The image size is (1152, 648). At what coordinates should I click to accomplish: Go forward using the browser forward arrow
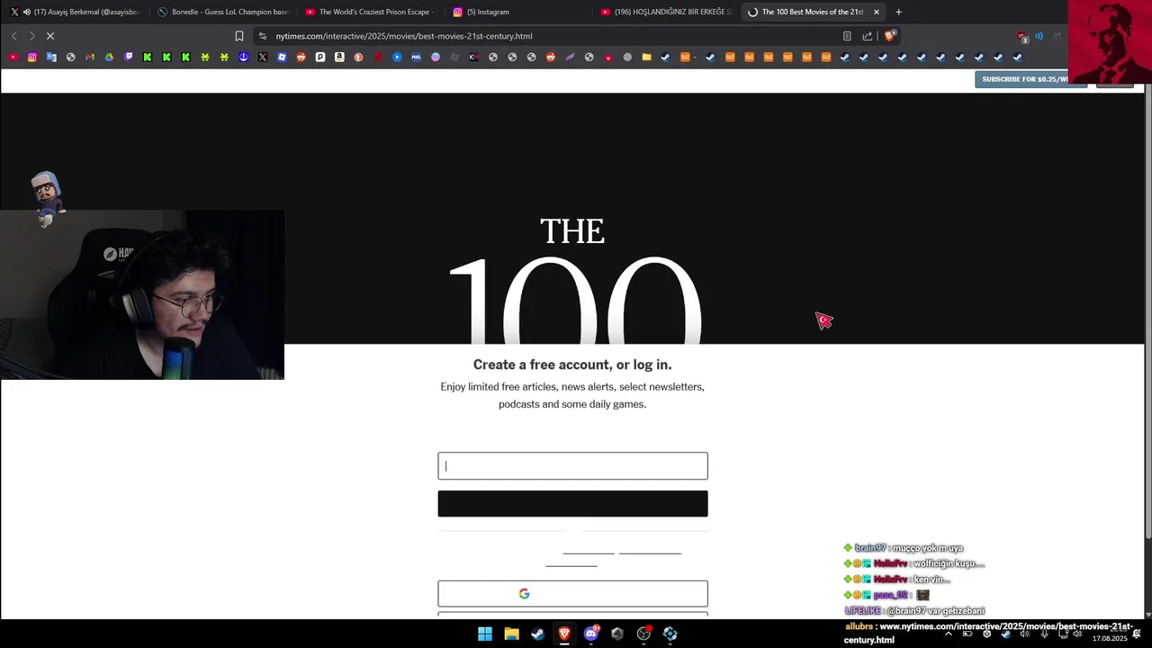(31, 36)
